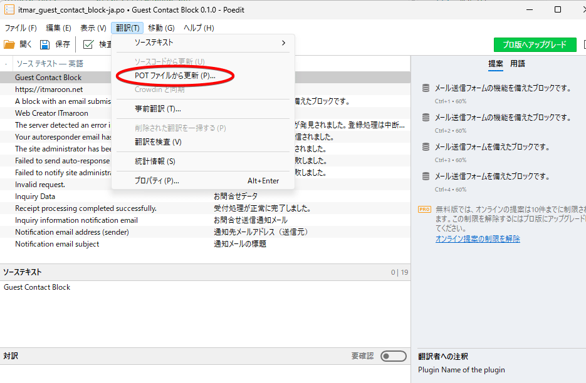Select the Guest Contact Block row
Screen dimensions: 586x383
click(x=205, y=78)
